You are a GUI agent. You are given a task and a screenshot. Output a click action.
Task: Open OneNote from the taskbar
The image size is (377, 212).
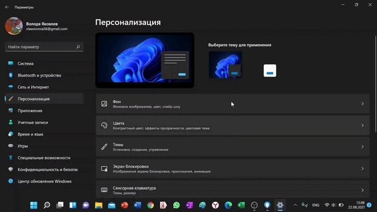point(190,205)
